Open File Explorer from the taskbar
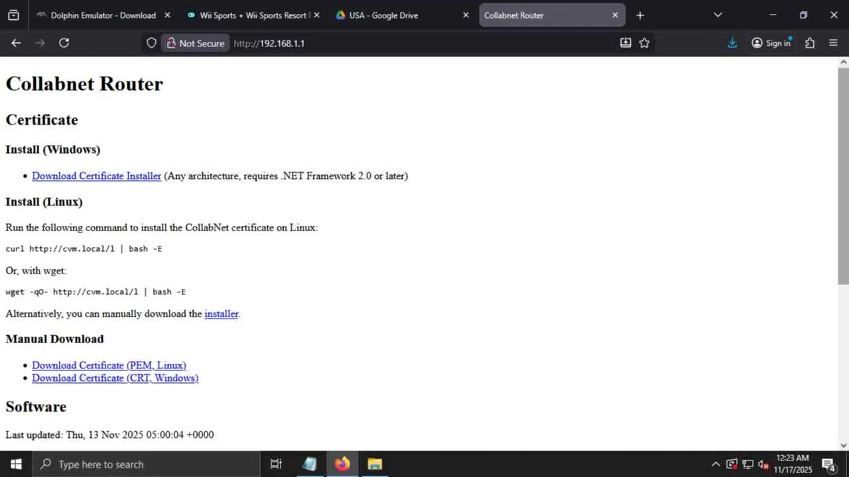 click(374, 464)
